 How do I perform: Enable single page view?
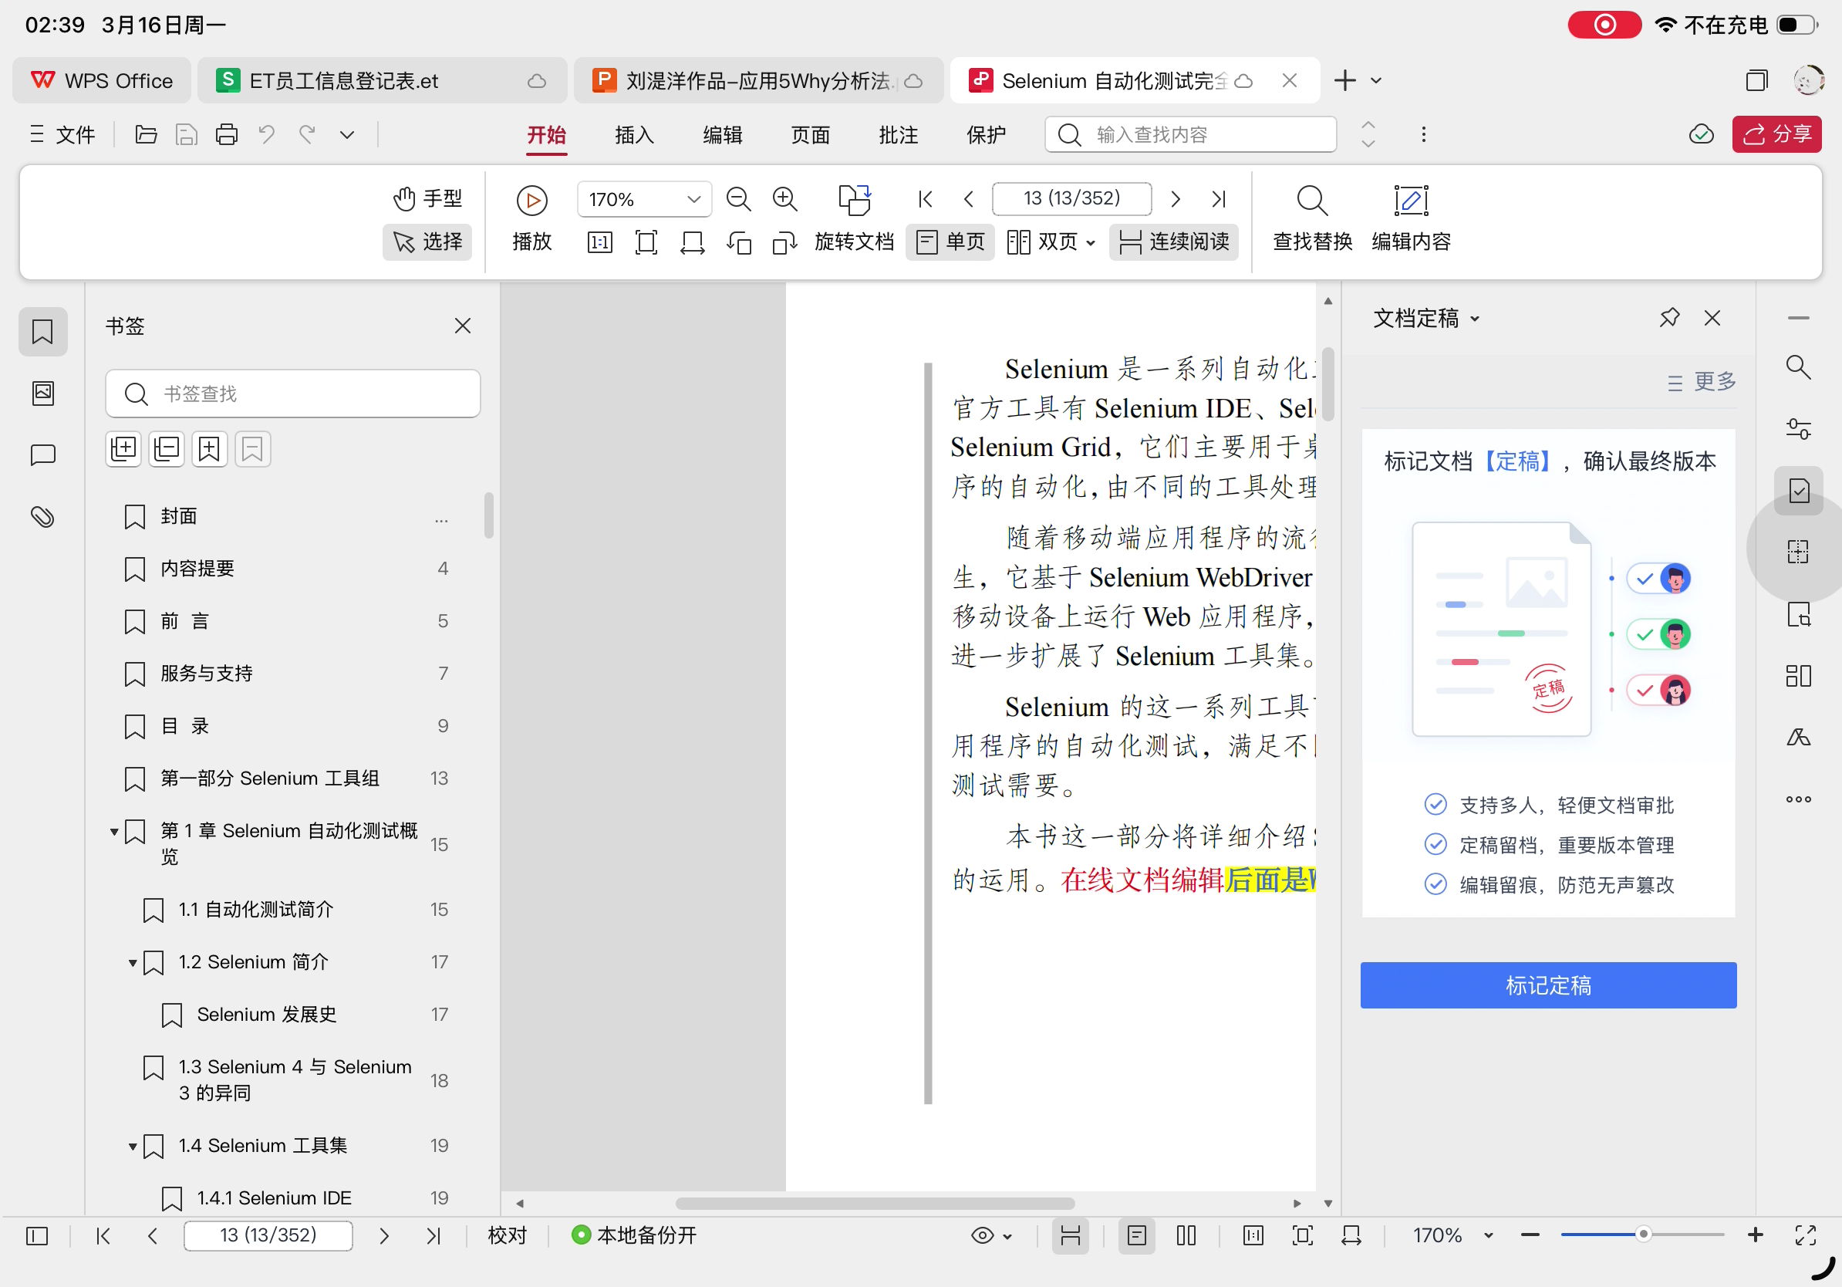(x=950, y=242)
